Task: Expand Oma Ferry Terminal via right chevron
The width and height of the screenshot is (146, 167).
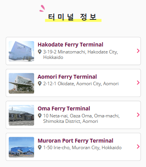Action: (x=138, y=115)
